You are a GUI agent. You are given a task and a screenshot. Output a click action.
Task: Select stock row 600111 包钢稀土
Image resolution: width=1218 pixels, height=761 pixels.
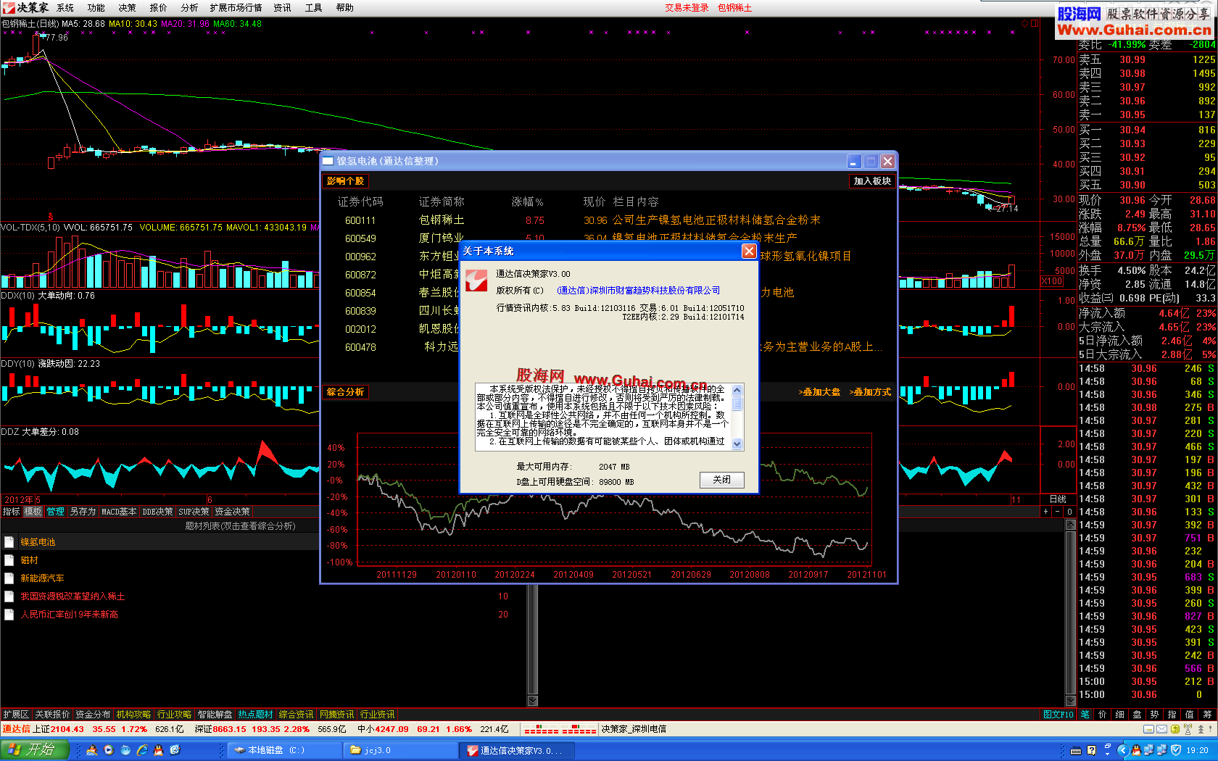(609, 220)
